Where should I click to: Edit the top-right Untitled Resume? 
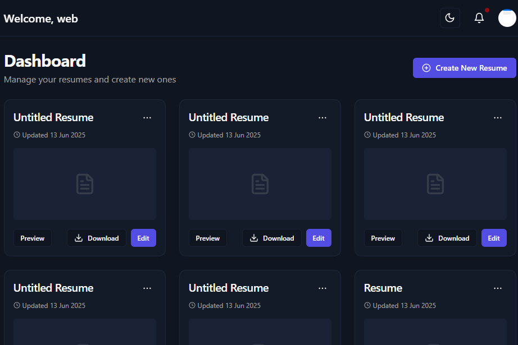[x=494, y=238]
